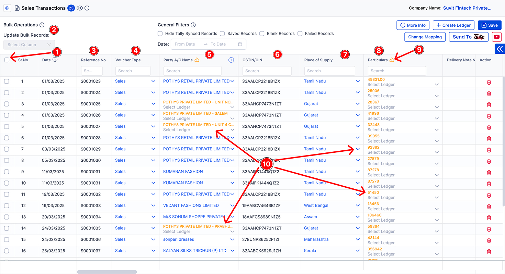Open the date range calendar icon
Image resolution: width=505 pixels, height=274 pixels.
pyautogui.click(x=240, y=44)
